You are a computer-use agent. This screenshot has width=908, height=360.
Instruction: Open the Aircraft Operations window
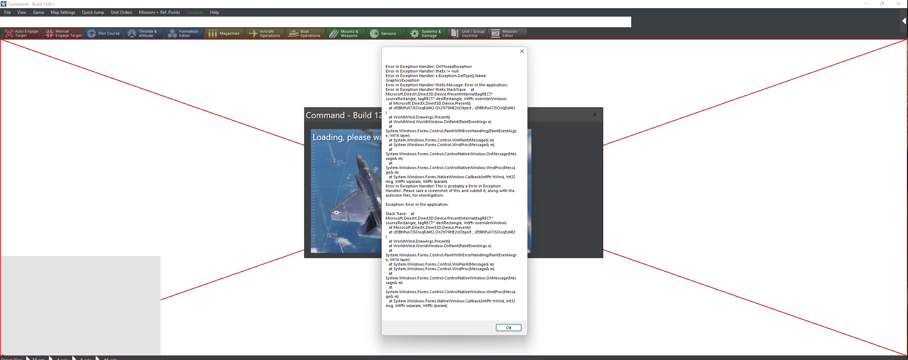pyautogui.click(x=265, y=34)
